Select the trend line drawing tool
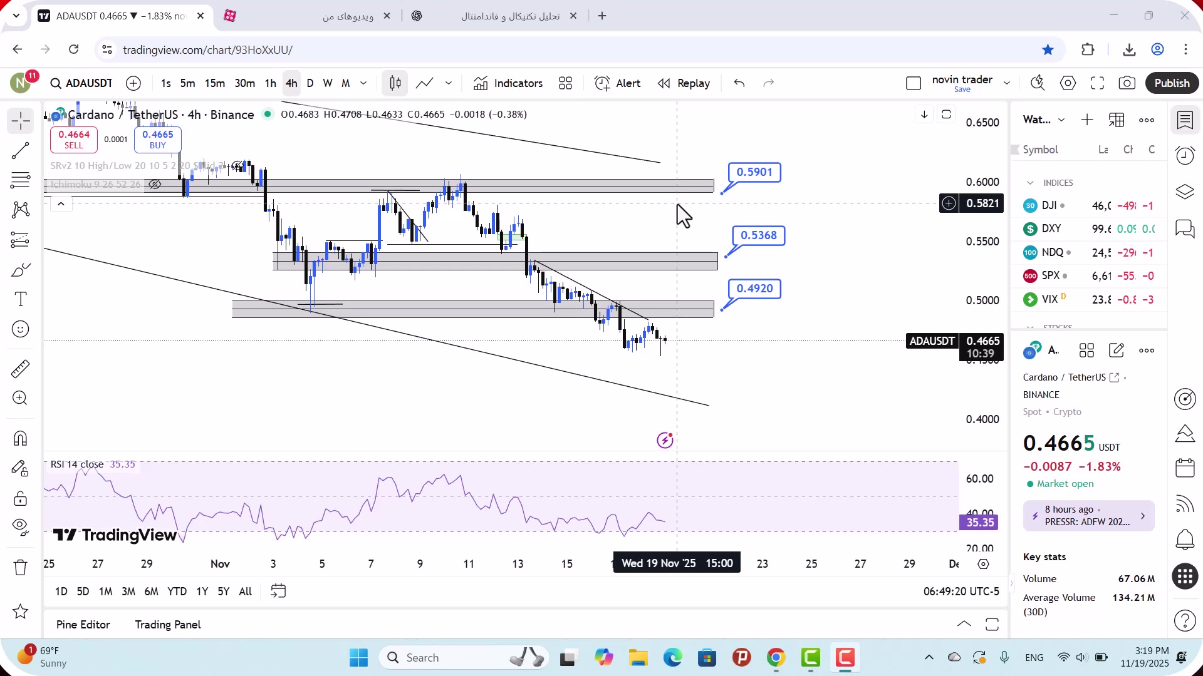The width and height of the screenshot is (1203, 676). click(20, 150)
